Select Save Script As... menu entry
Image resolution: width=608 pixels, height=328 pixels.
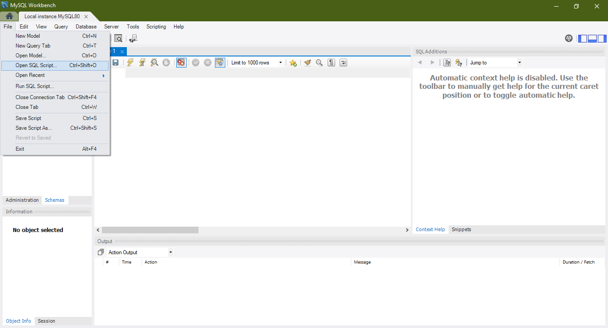click(x=55, y=128)
